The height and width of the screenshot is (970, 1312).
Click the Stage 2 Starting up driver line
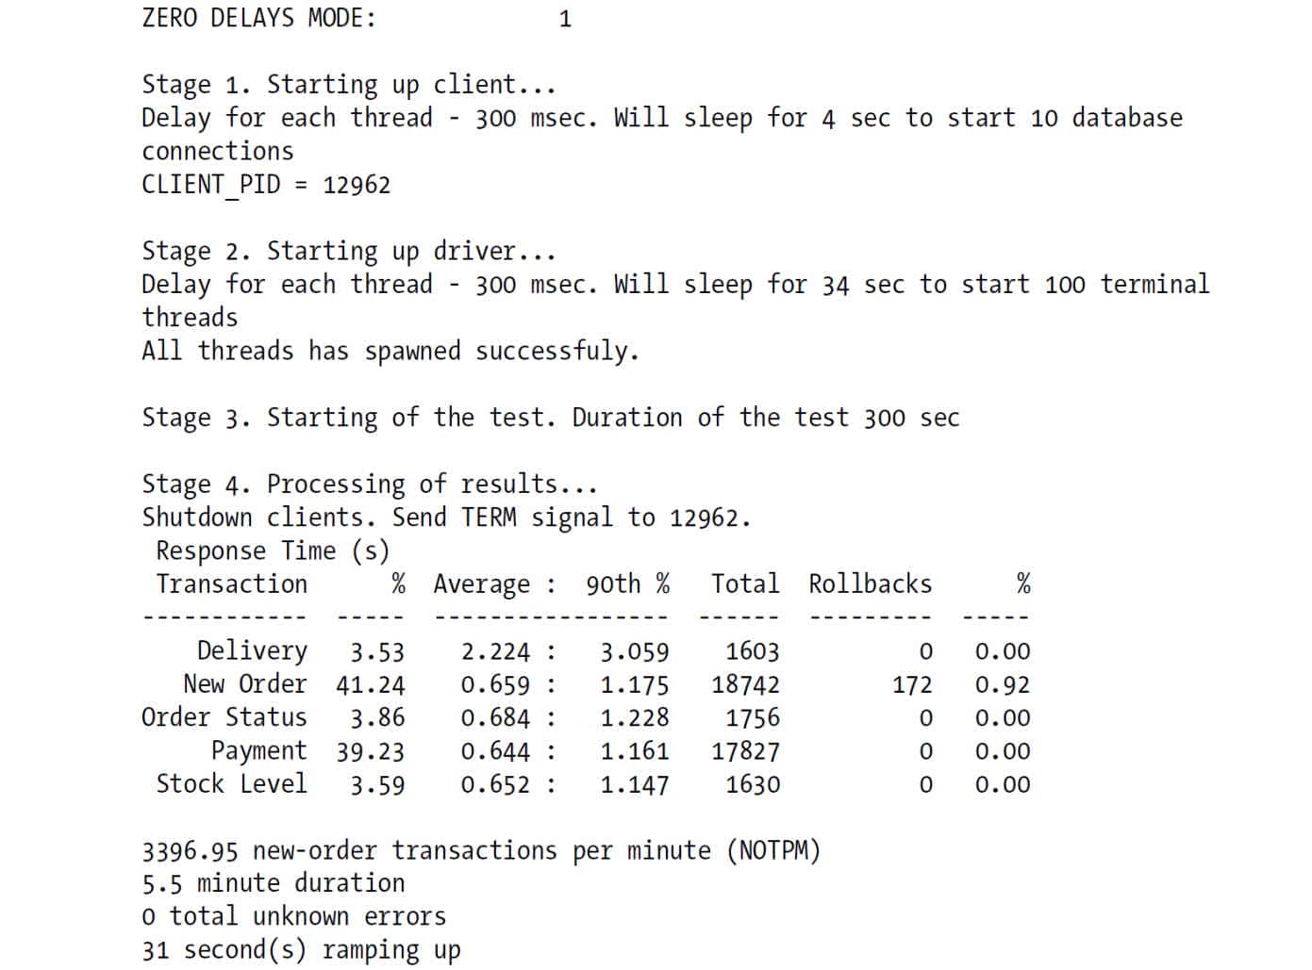(349, 252)
